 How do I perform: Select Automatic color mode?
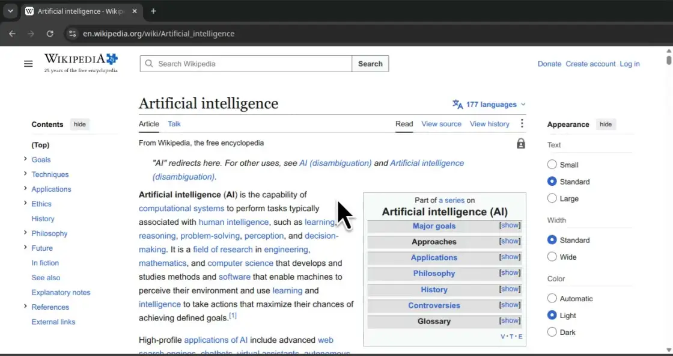[x=552, y=298]
